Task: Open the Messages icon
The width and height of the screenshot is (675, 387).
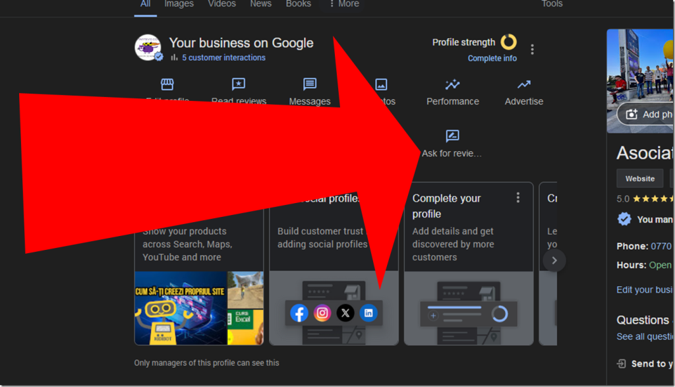Action: [310, 84]
